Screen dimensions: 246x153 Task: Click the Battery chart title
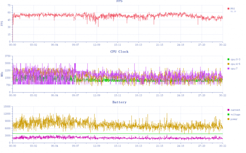point(119,102)
